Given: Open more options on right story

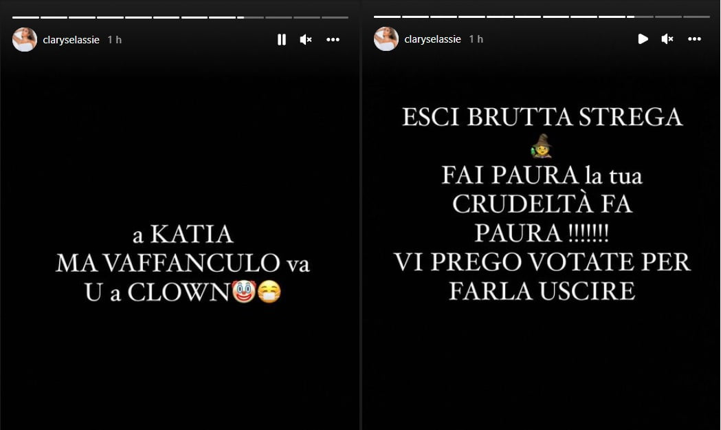Looking at the screenshot, I should pyautogui.click(x=694, y=39).
